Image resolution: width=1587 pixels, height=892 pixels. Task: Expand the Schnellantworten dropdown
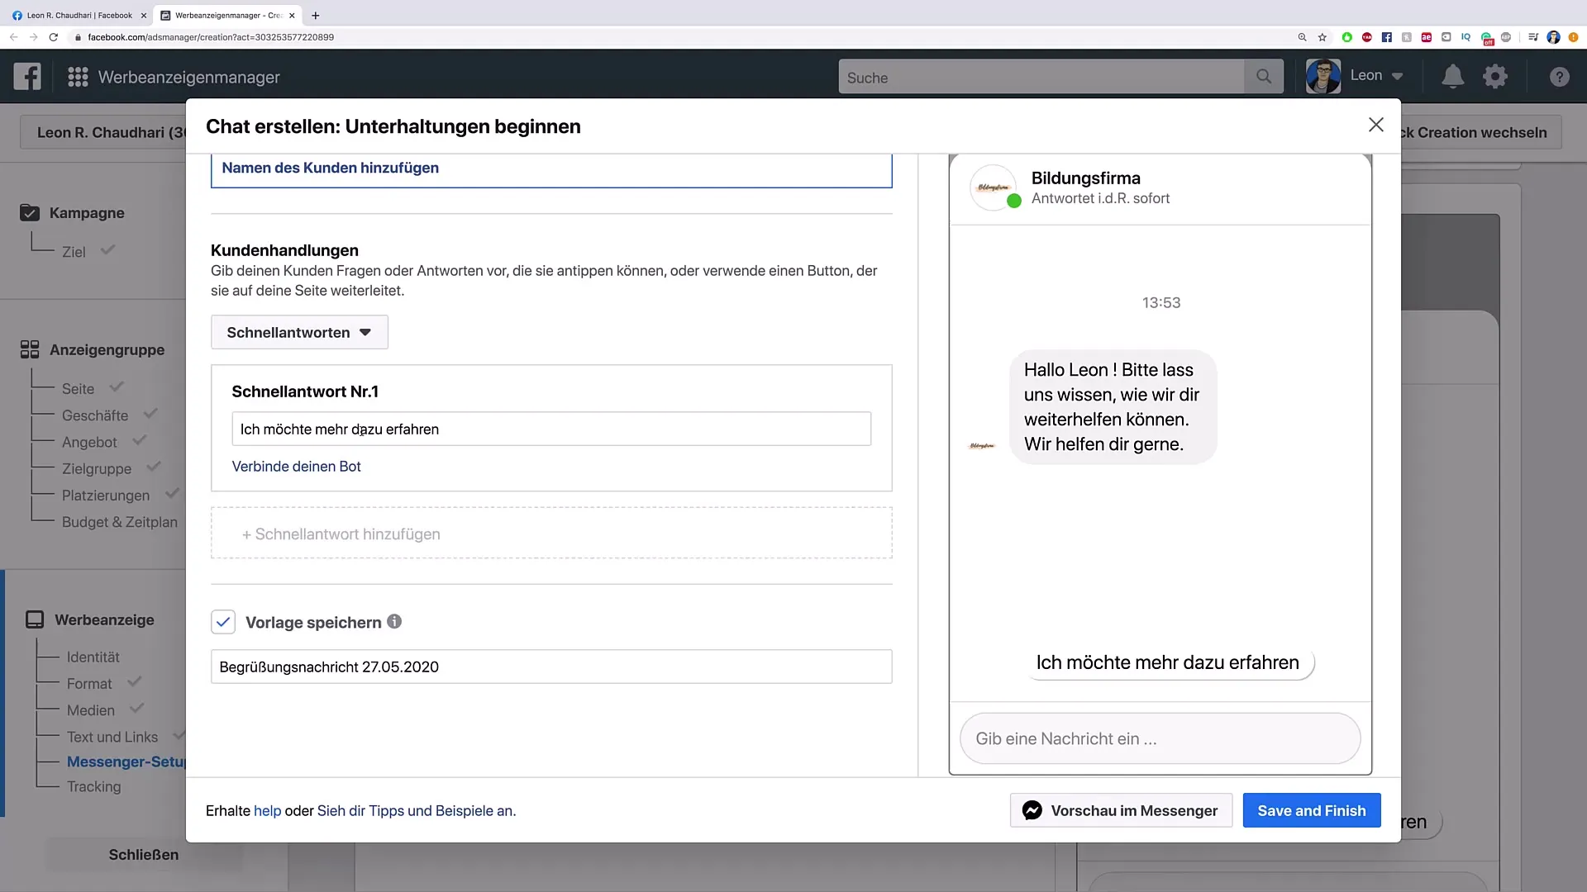(300, 332)
